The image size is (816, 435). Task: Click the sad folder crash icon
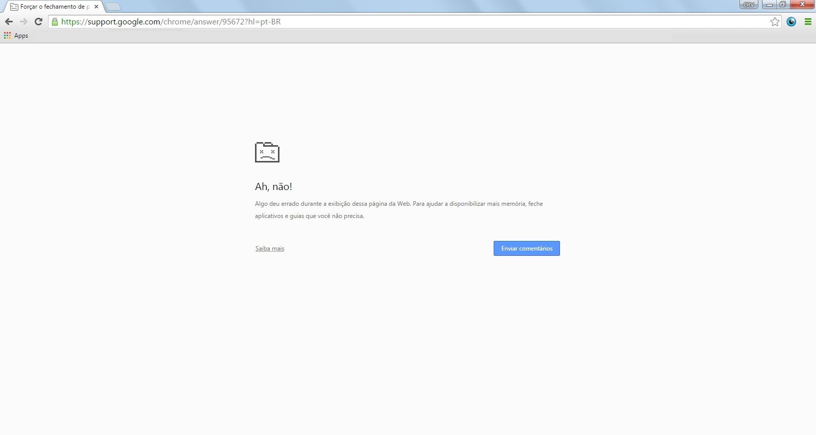pos(267,152)
